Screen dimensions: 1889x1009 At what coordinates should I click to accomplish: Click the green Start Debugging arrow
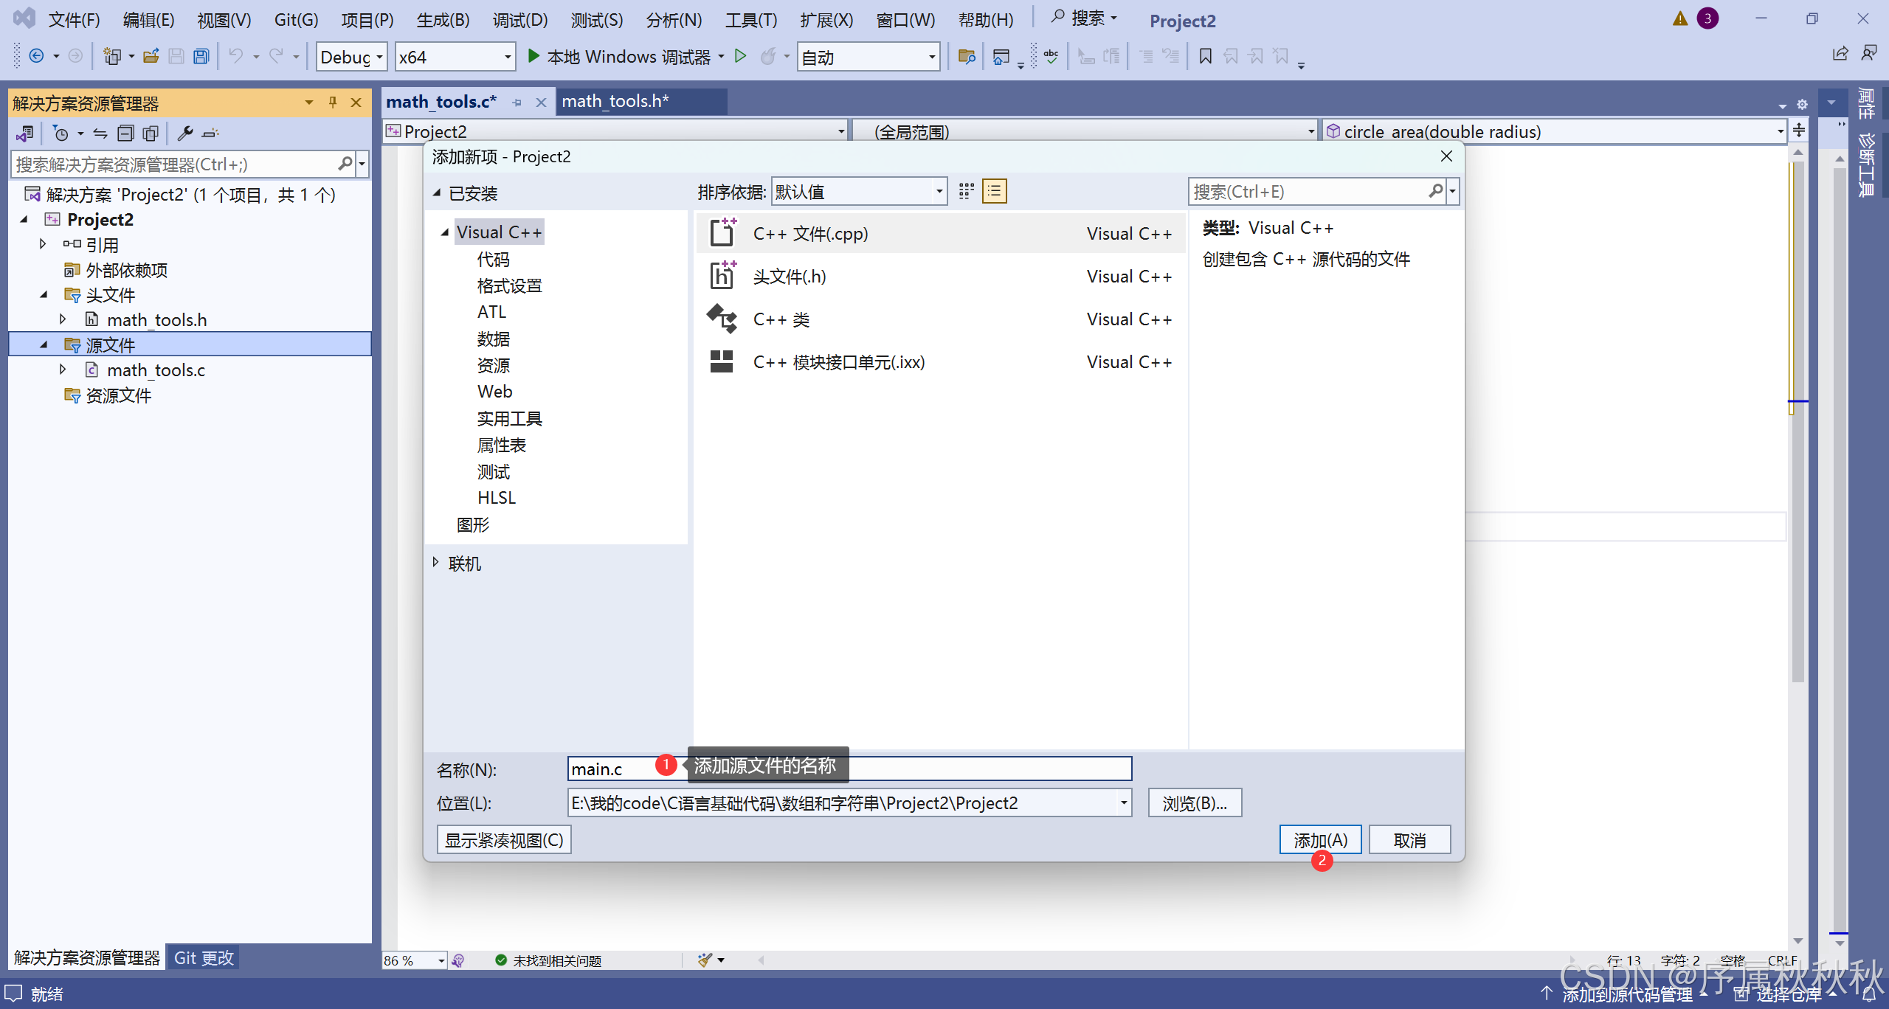tap(533, 56)
